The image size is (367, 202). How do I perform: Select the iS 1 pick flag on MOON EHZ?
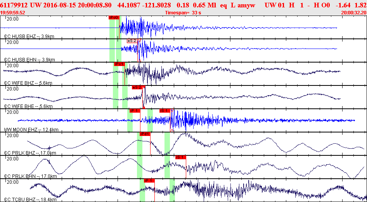[165, 111]
